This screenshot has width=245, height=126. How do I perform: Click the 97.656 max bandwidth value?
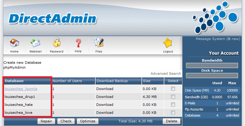tap(232, 97)
